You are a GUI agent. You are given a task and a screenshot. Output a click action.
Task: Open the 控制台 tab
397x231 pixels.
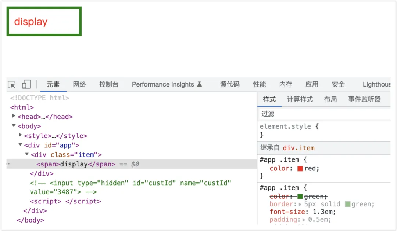coord(109,84)
